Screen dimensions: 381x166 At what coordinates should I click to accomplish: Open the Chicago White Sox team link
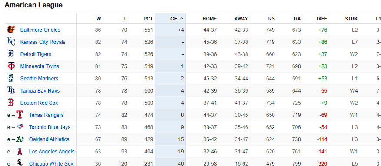51,163
